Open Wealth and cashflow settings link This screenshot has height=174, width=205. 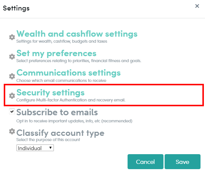(x=77, y=34)
